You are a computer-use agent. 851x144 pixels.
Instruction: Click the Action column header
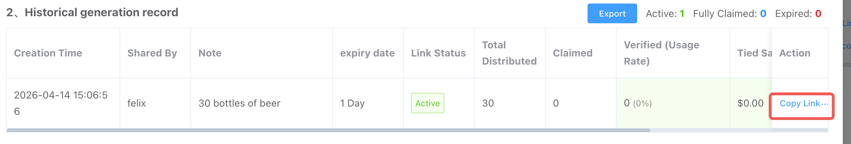(795, 53)
